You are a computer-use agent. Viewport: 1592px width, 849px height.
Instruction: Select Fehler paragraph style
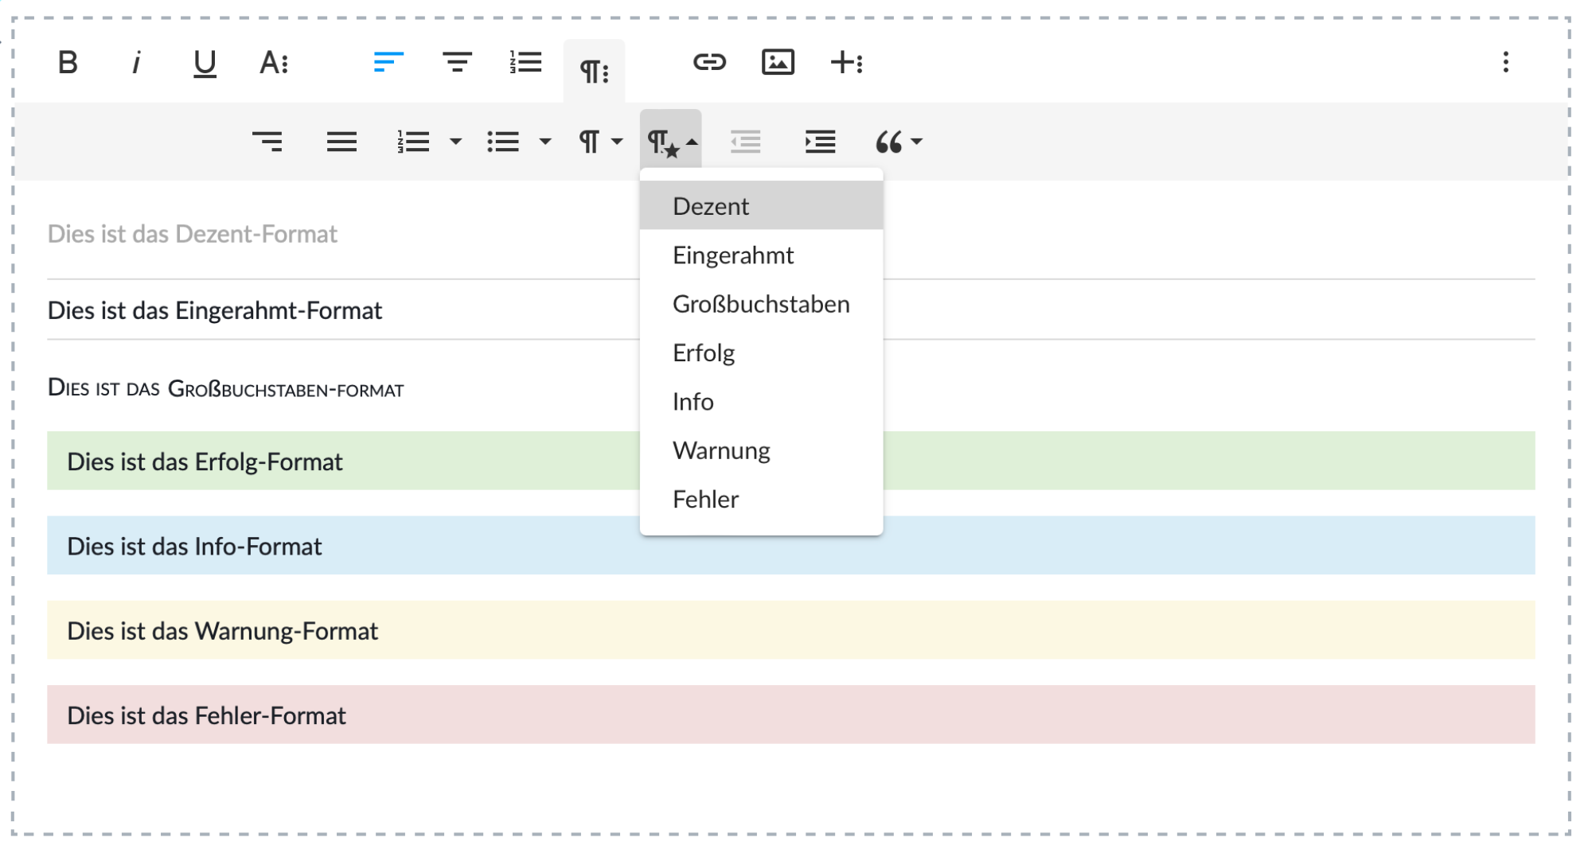(x=761, y=499)
